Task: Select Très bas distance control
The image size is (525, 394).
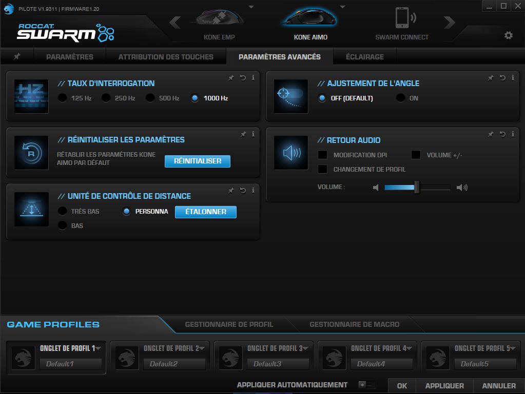Action: click(x=62, y=211)
